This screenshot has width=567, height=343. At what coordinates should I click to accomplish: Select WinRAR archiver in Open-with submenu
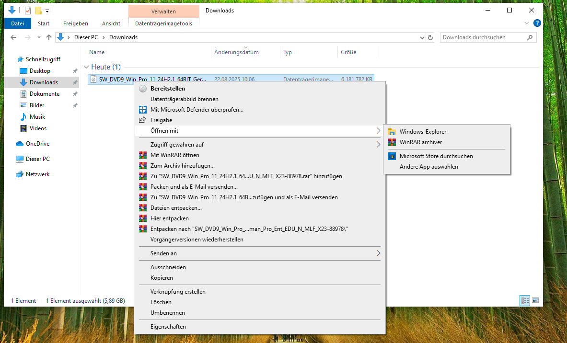click(420, 142)
